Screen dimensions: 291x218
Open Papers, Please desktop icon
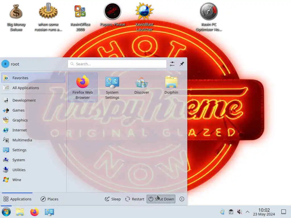[113, 15]
